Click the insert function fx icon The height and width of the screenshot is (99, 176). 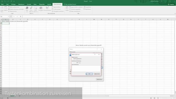point(21,16)
